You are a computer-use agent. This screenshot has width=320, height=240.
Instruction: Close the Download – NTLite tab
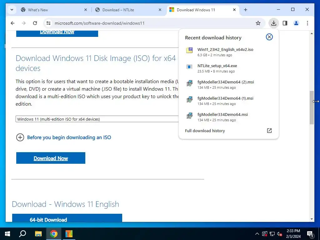pyautogui.click(x=160, y=10)
